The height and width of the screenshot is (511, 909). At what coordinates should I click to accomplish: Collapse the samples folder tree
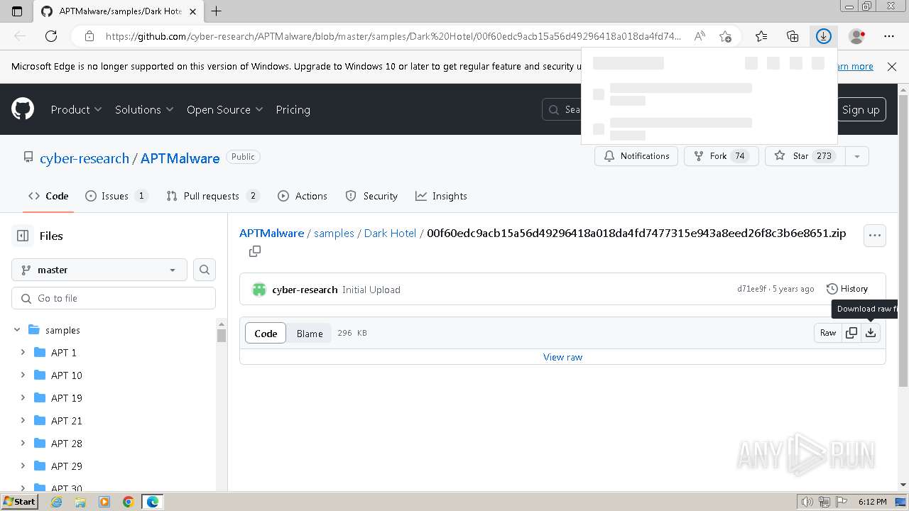click(x=17, y=330)
